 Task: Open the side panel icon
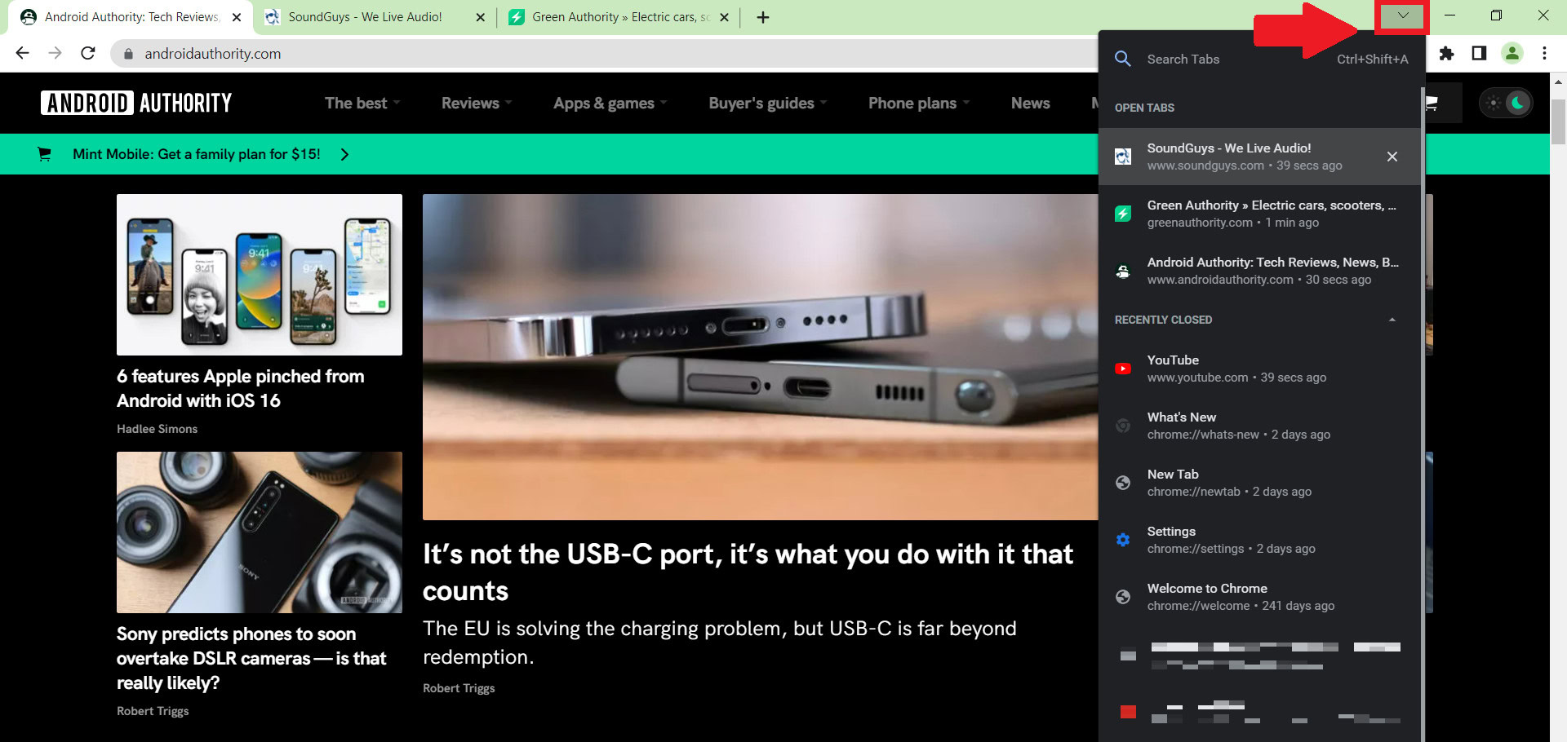pos(1479,53)
